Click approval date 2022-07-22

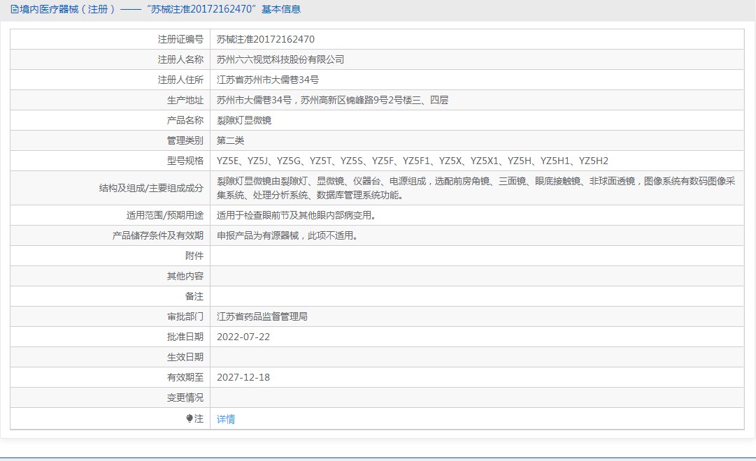click(x=243, y=337)
